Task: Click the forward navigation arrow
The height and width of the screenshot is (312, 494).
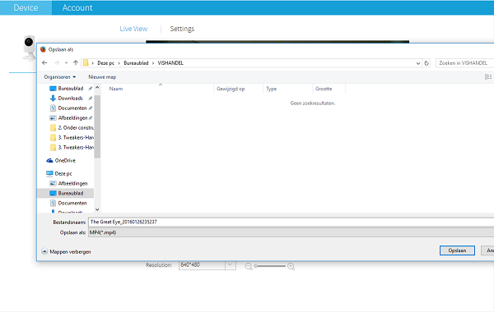Action: coord(56,63)
